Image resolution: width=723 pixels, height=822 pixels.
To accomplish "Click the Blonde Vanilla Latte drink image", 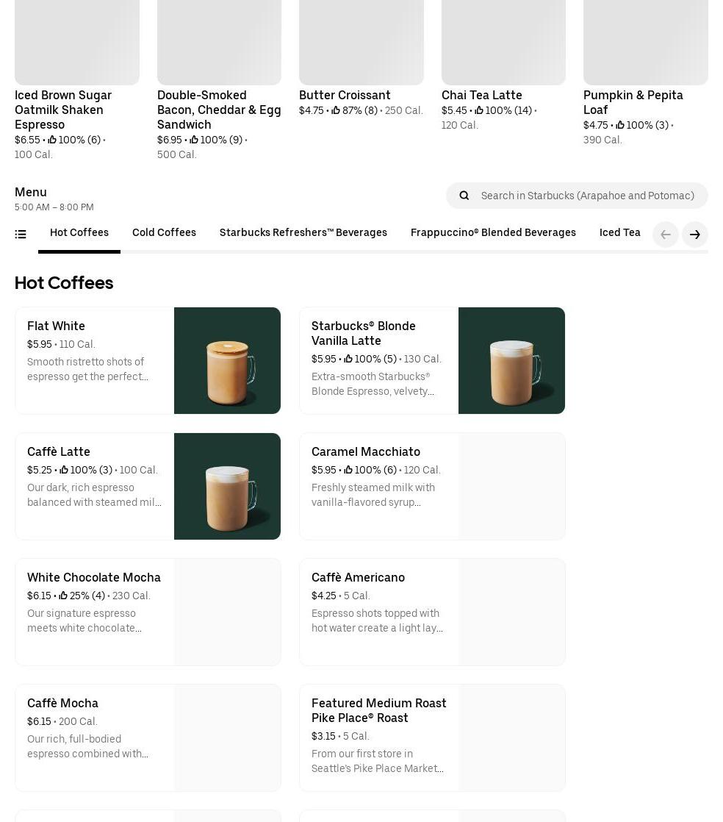I will [511, 360].
